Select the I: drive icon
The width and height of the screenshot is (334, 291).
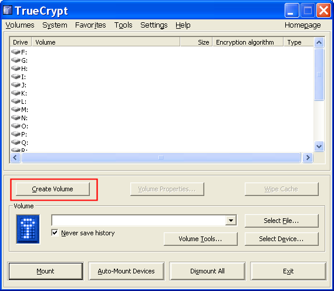[x=16, y=76]
